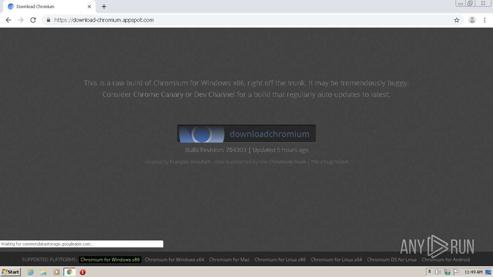
Task: Open Build Revision 784303 link
Action: click(236, 150)
